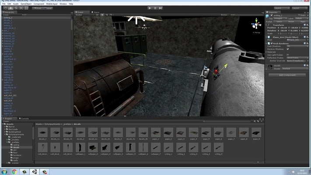311x175 pixels.
Task: Toggle Pivot handle position button
Action: tap(38, 8)
